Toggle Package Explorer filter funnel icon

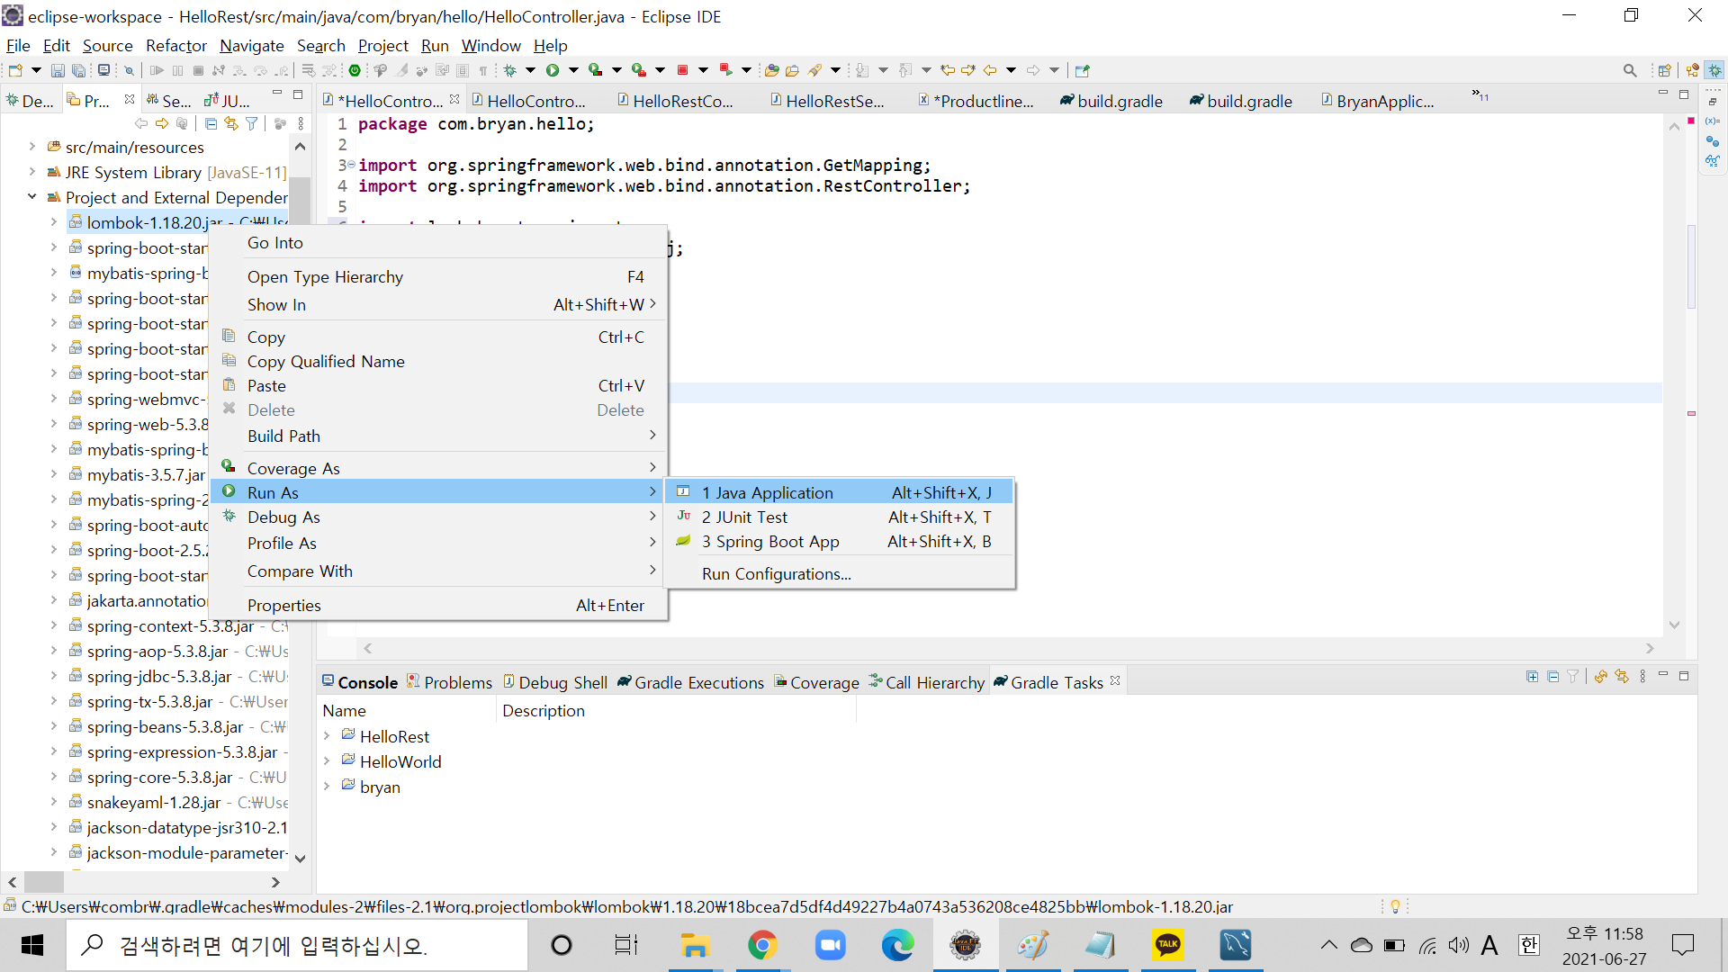tap(252, 123)
